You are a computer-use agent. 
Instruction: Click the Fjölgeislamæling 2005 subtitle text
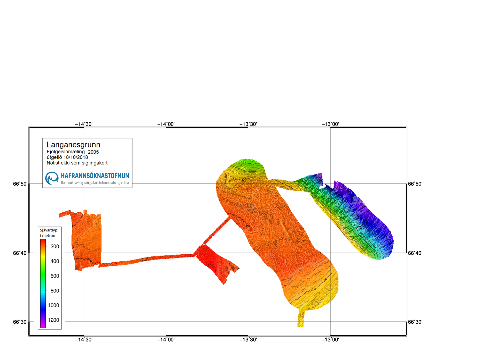(73, 152)
